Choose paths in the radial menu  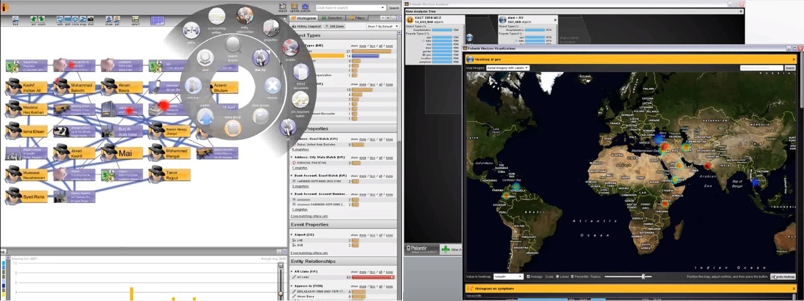(x=191, y=30)
